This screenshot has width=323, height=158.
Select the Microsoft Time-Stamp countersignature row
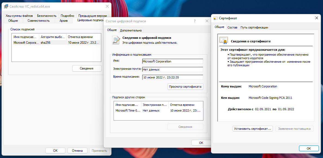158,110
